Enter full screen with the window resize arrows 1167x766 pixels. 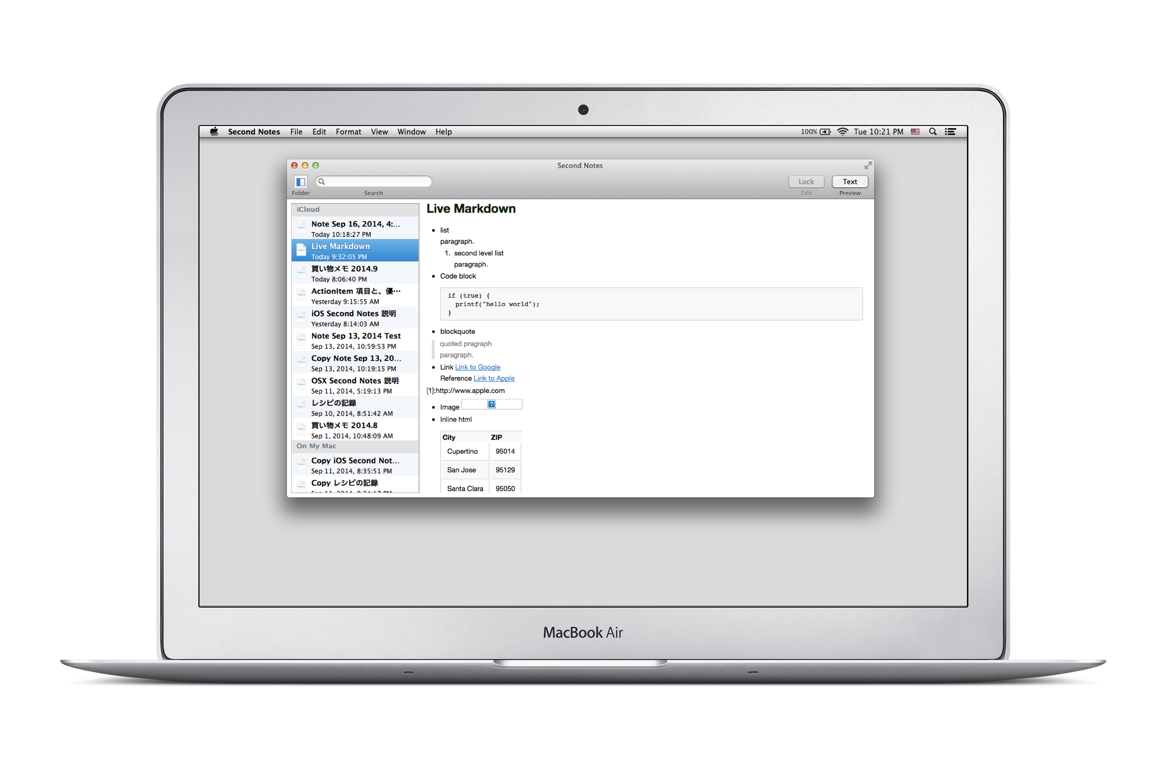point(867,165)
